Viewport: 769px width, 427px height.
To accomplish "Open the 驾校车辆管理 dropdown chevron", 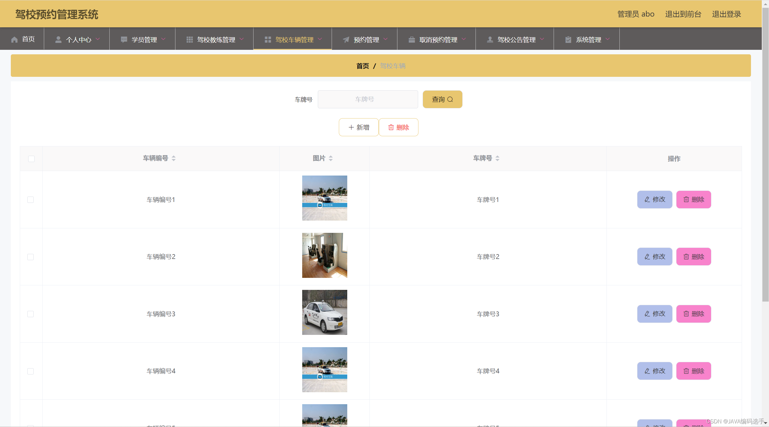I will 320,39.
